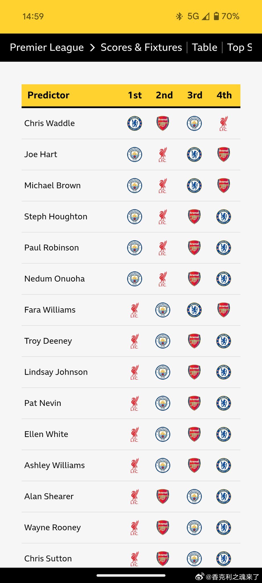This screenshot has width=262, height=583.
Task: Select the Predictor column header
Action: [48, 95]
